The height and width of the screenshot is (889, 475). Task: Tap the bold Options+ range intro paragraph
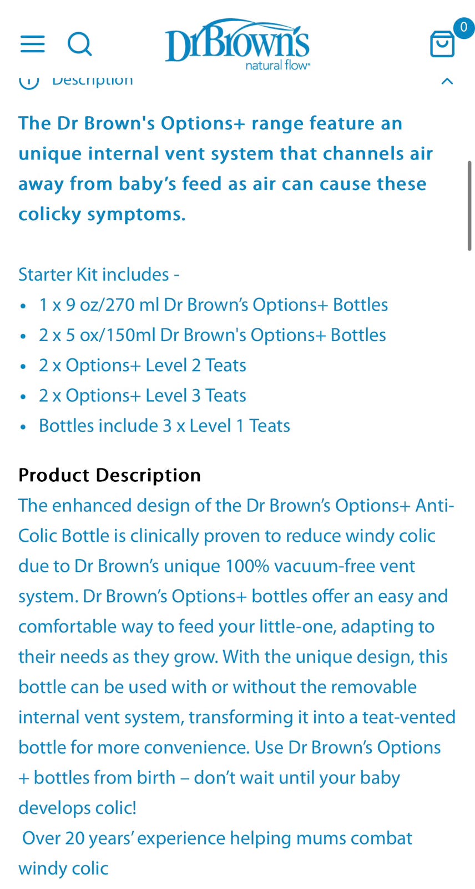pyautogui.click(x=225, y=168)
